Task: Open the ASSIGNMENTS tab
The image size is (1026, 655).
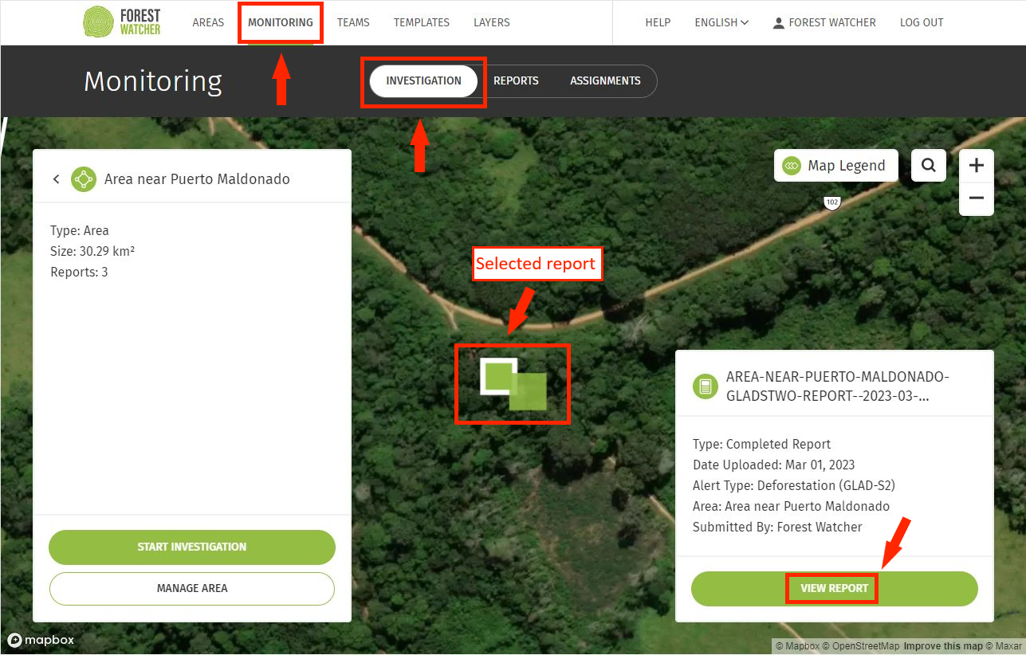Action: (605, 80)
